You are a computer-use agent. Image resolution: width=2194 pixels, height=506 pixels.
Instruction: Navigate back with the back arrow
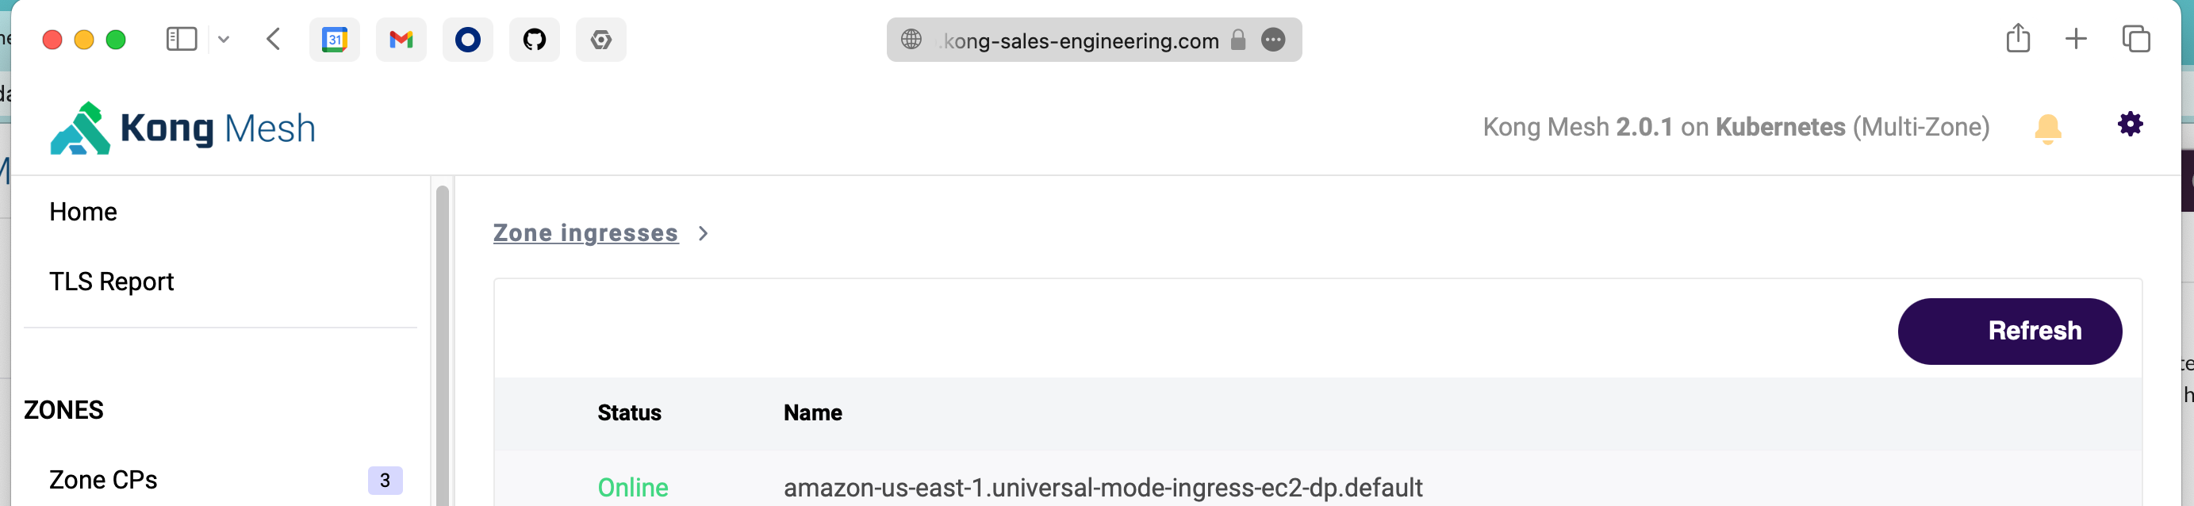pyautogui.click(x=273, y=39)
